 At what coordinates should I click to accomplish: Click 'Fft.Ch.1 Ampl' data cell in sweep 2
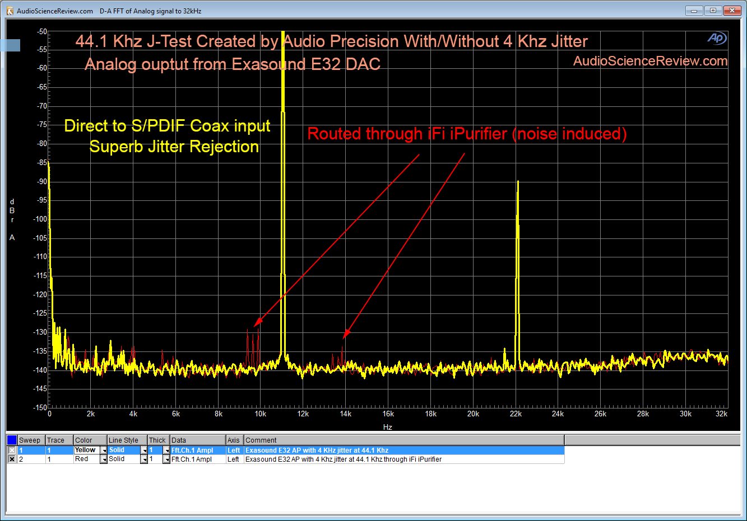click(x=198, y=459)
